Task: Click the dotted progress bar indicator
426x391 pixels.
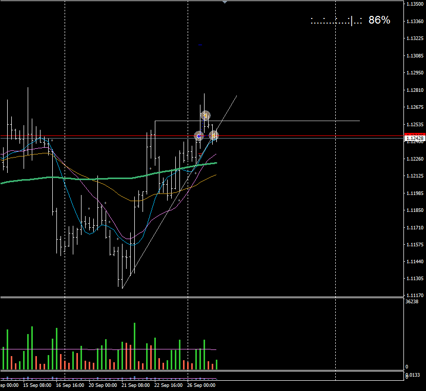Action: [x=336, y=21]
